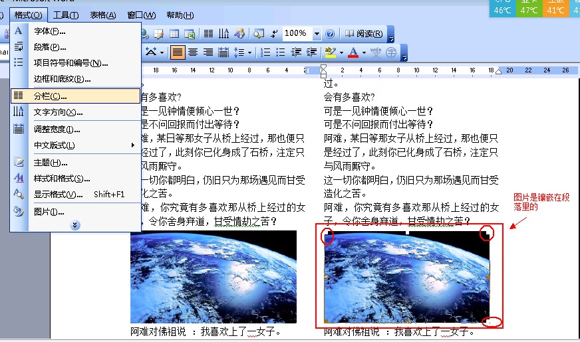The width and height of the screenshot is (580, 342).
Task: Select the right earth picture
Action: 407,277
